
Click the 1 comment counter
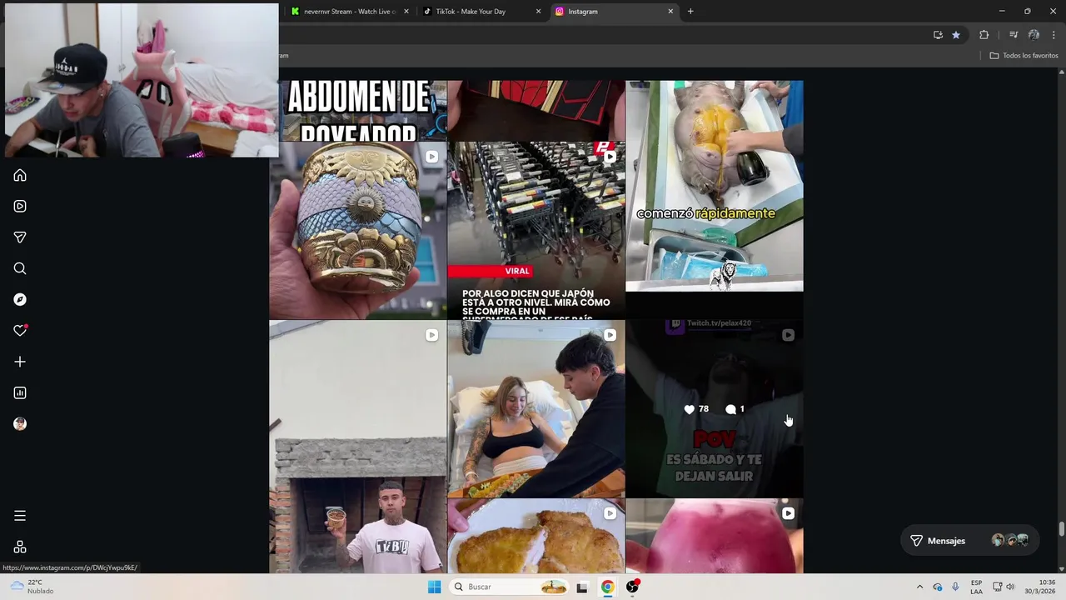[x=735, y=409]
